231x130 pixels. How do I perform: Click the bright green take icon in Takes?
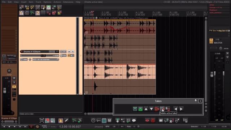point(140,109)
